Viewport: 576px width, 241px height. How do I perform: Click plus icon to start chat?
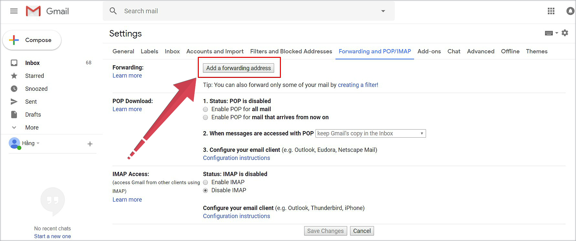coord(90,144)
